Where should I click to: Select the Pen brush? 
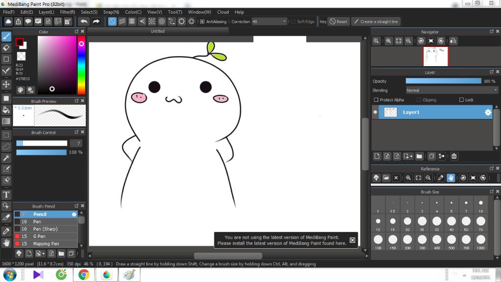click(46, 222)
